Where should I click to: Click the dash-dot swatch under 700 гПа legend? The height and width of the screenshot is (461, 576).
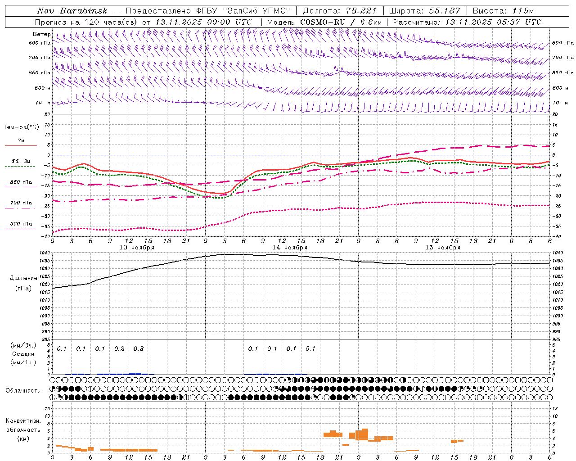coord(20,208)
